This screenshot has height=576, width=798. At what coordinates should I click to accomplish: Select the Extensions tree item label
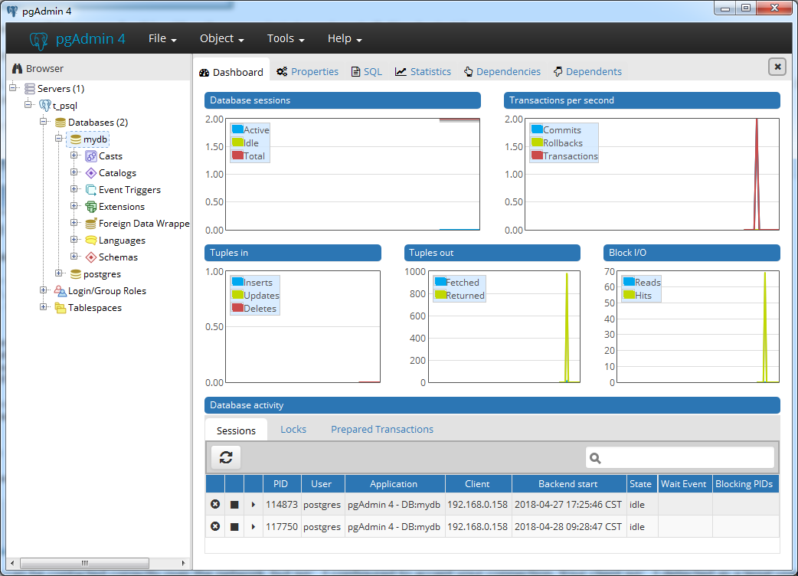click(x=122, y=207)
